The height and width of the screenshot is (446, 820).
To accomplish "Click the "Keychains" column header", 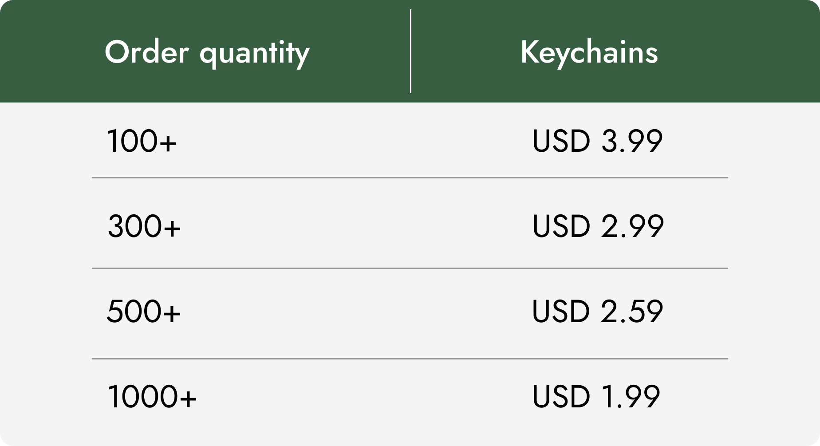I will 589,53.
